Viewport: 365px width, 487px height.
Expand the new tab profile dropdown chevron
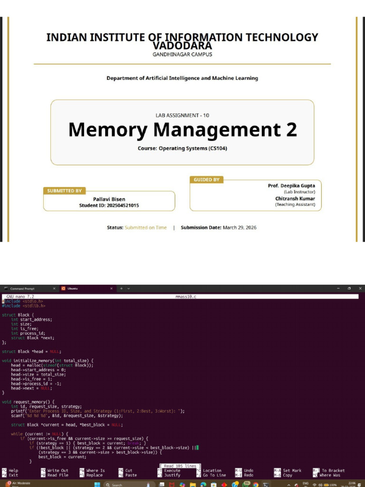pos(128,289)
